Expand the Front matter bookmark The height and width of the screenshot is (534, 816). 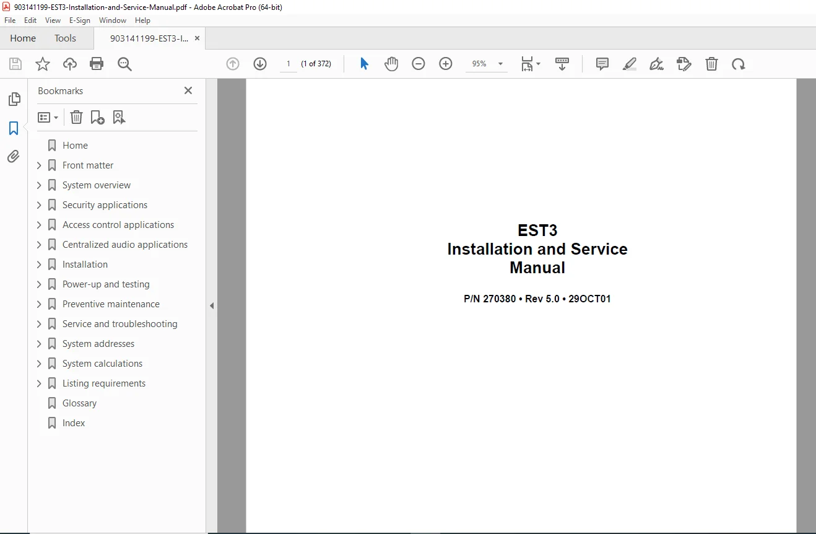(39, 165)
